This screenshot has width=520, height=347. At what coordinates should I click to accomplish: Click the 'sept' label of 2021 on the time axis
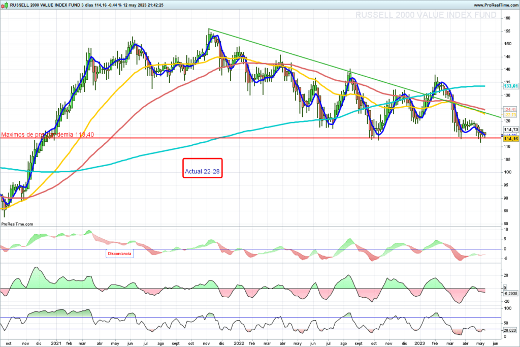point(176,343)
